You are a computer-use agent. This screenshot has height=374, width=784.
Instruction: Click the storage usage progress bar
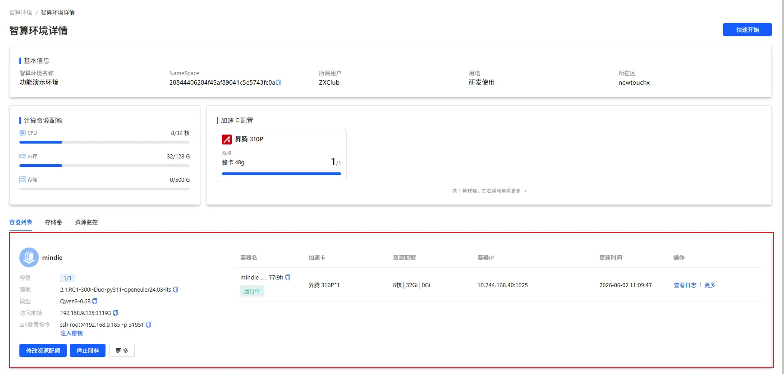[105, 189]
